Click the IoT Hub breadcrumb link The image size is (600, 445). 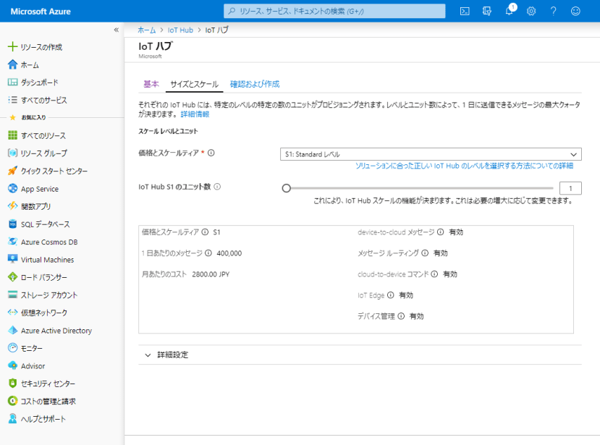tap(180, 30)
